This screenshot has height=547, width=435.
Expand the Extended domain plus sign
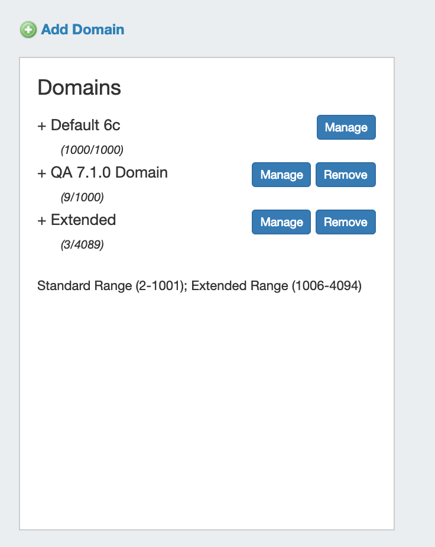click(x=41, y=221)
